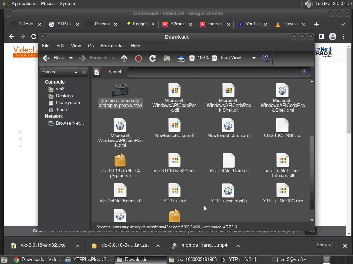Viewport: 353px width, 264px height.
Task: Select File System in the sidebar
Action: (x=64, y=102)
